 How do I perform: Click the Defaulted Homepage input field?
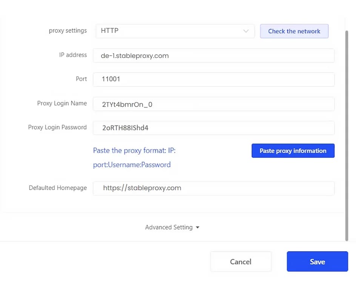213,188
